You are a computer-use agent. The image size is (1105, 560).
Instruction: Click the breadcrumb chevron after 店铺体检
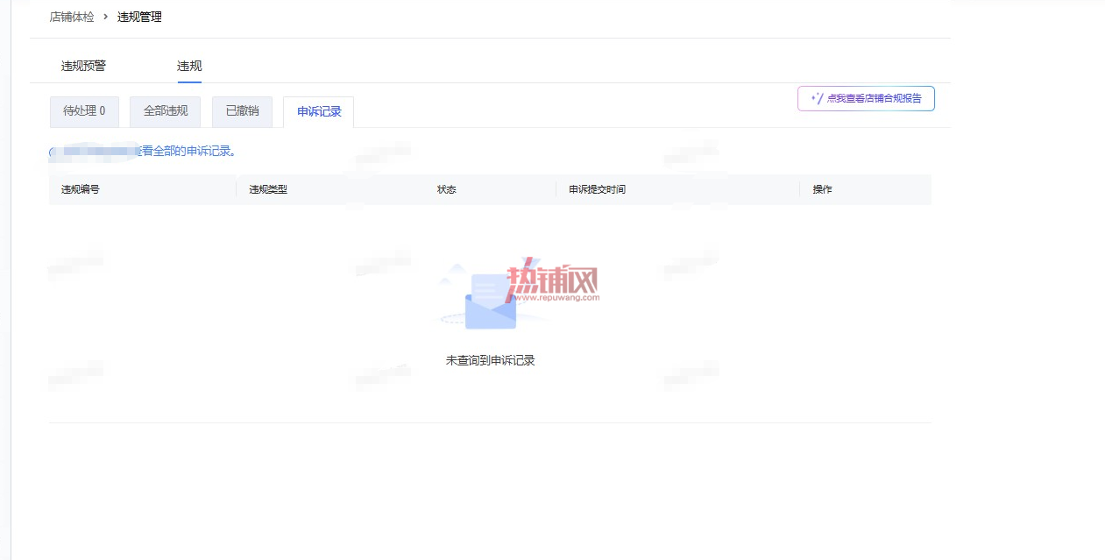[105, 17]
